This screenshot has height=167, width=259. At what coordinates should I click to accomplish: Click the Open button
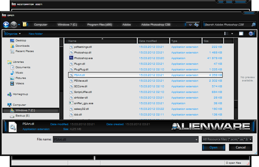click(x=214, y=147)
